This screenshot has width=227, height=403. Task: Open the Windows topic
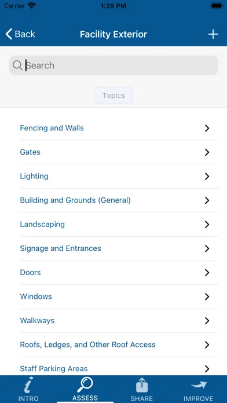[119, 296]
